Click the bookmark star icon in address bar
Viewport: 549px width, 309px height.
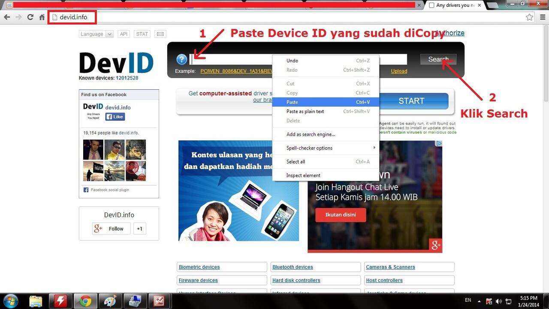click(530, 17)
